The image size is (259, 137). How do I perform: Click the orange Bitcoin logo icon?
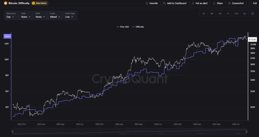pos(6,3)
